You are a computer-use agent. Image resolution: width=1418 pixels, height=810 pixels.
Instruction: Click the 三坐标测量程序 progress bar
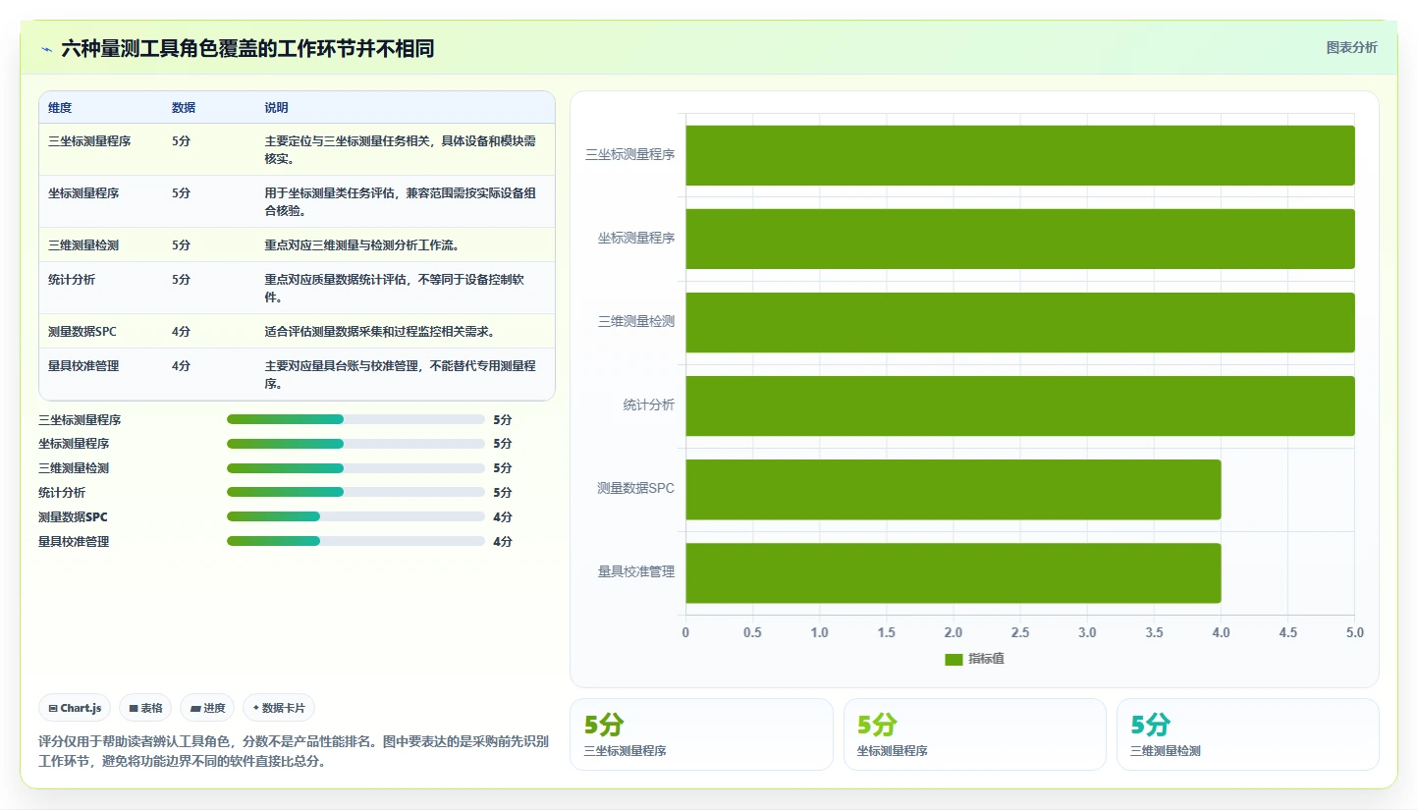click(355, 419)
